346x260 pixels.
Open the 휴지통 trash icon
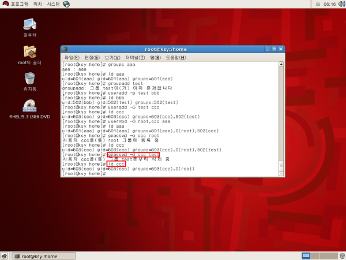click(30, 81)
